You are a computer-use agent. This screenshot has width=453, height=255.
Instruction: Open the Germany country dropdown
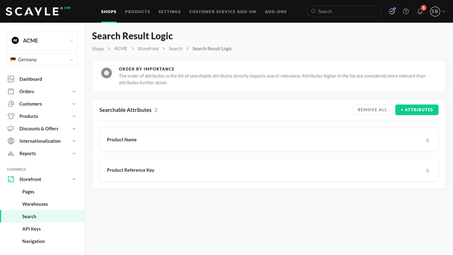pyautogui.click(x=42, y=59)
